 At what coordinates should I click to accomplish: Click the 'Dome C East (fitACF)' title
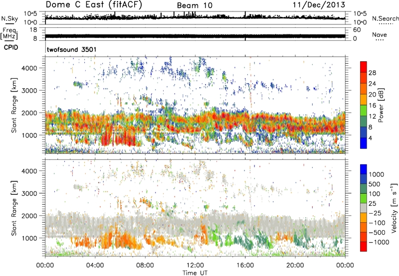[94, 4]
